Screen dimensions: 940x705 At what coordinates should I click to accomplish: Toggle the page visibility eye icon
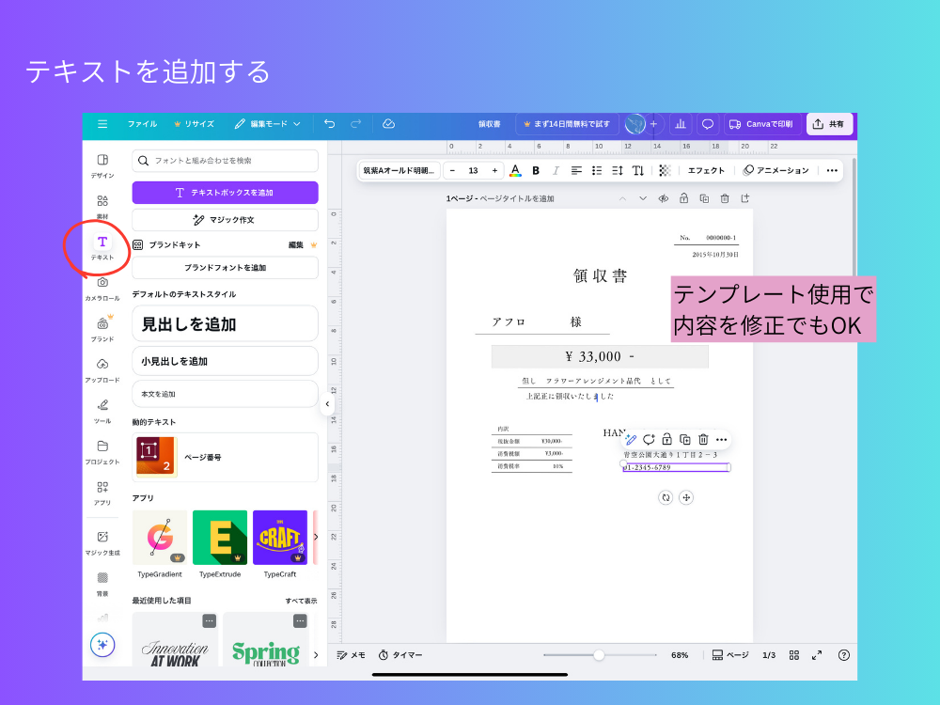[x=665, y=198]
